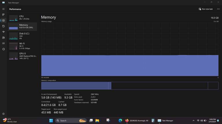
Task: Go to Startup apps page
Action: pyautogui.click(x=3, y=32)
